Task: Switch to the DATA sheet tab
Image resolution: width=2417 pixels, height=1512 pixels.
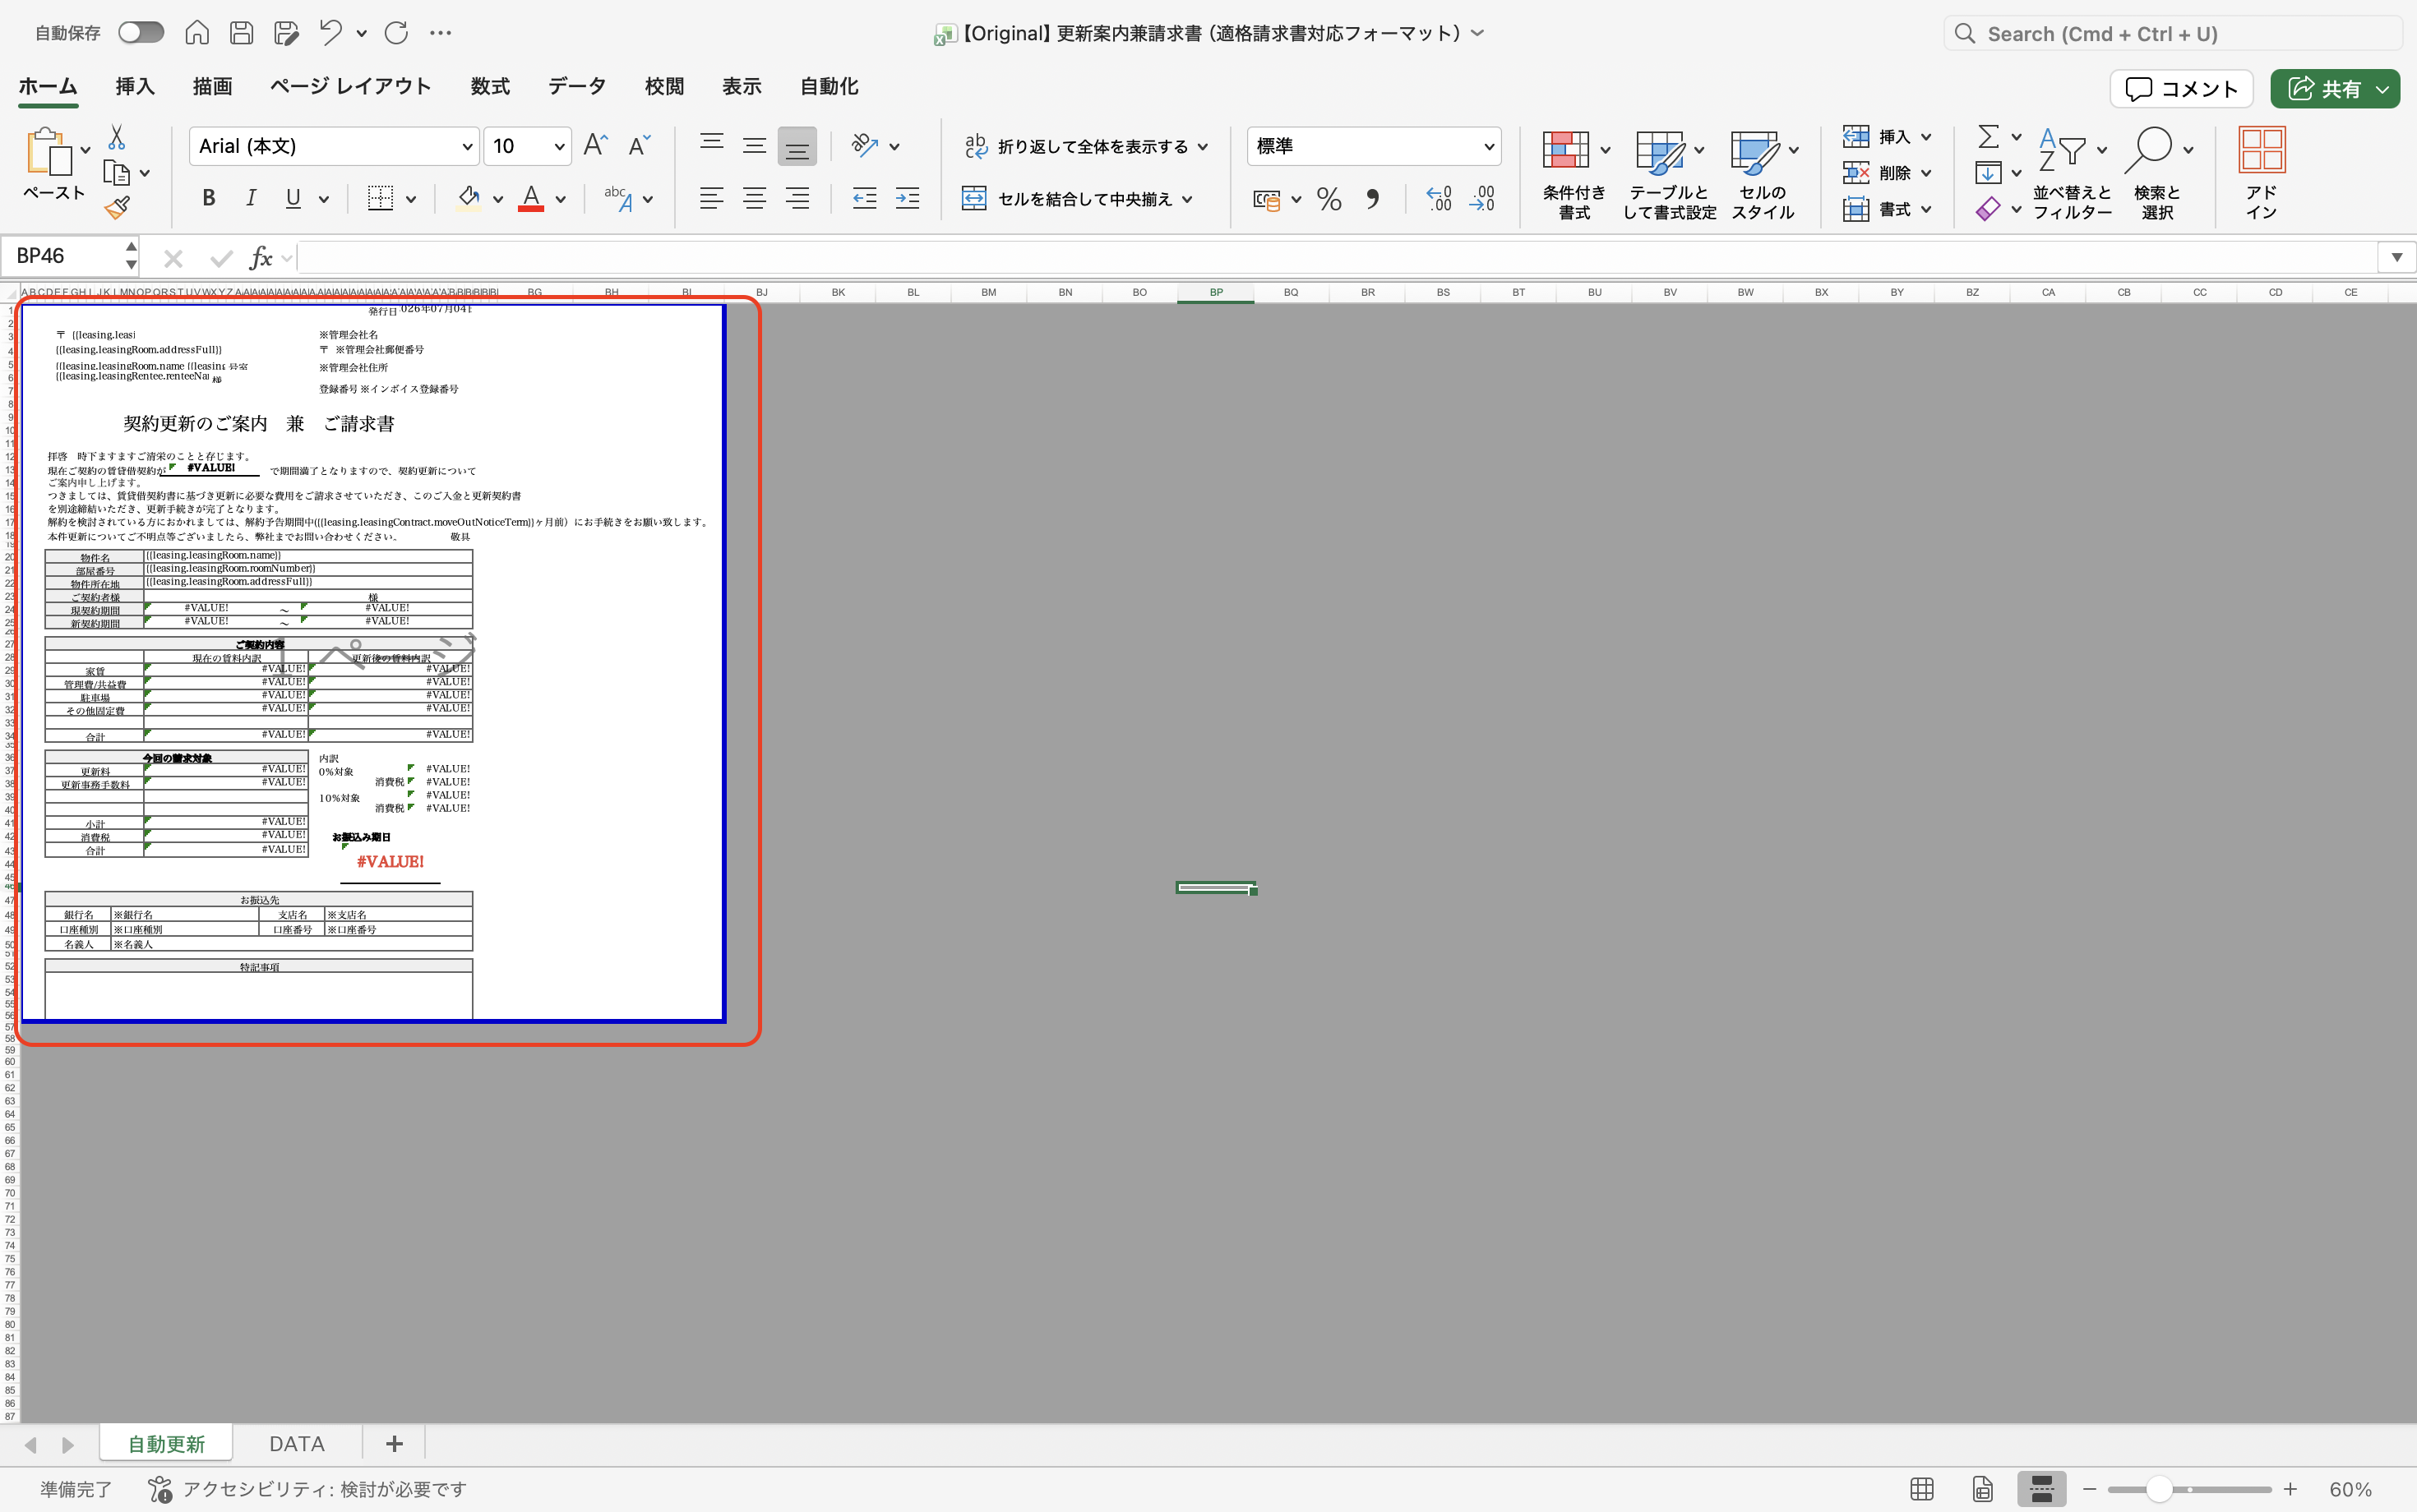Action: point(297,1443)
